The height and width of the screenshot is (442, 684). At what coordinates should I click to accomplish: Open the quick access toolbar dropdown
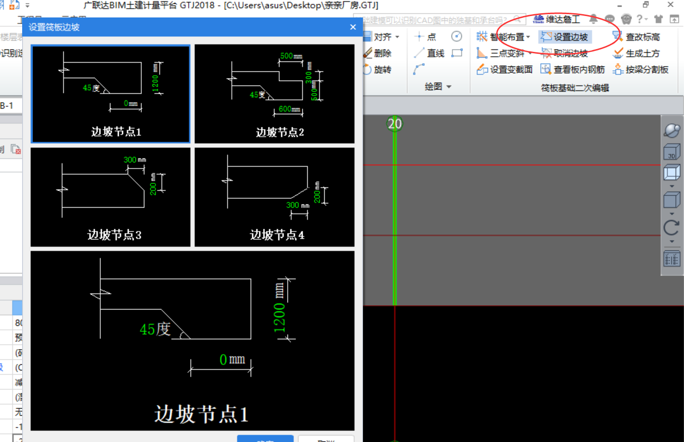tap(27, 6)
